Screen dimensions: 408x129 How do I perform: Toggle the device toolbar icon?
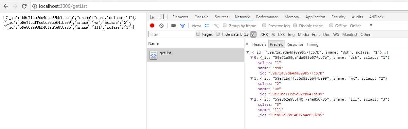pyautogui.click(x=161, y=17)
